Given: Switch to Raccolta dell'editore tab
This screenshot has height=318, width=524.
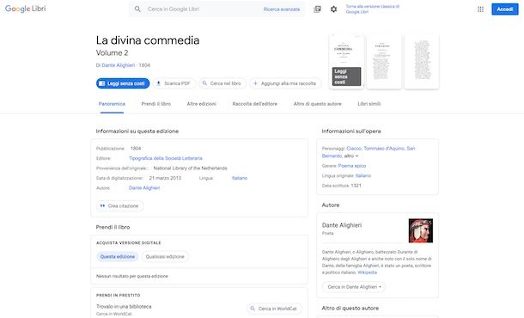Looking at the screenshot, I should (254, 104).
